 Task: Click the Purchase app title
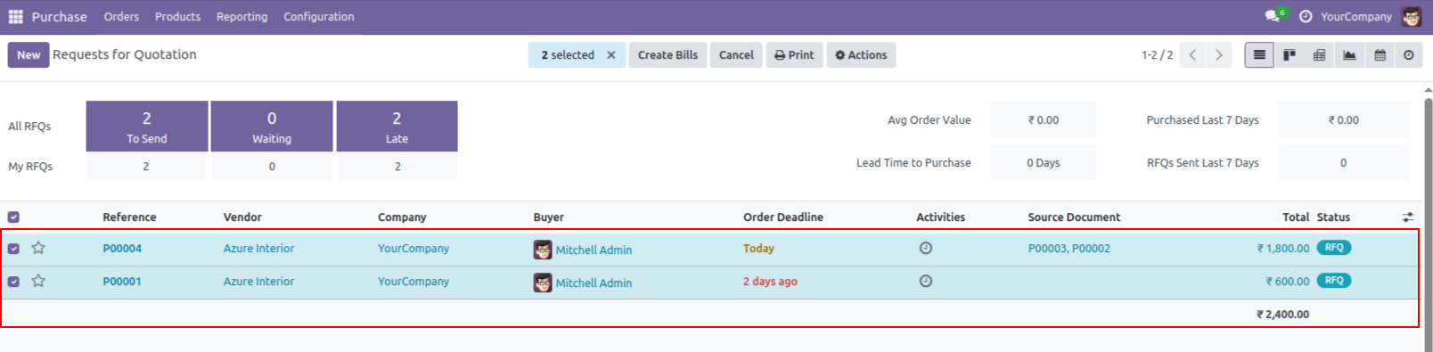[x=60, y=17]
